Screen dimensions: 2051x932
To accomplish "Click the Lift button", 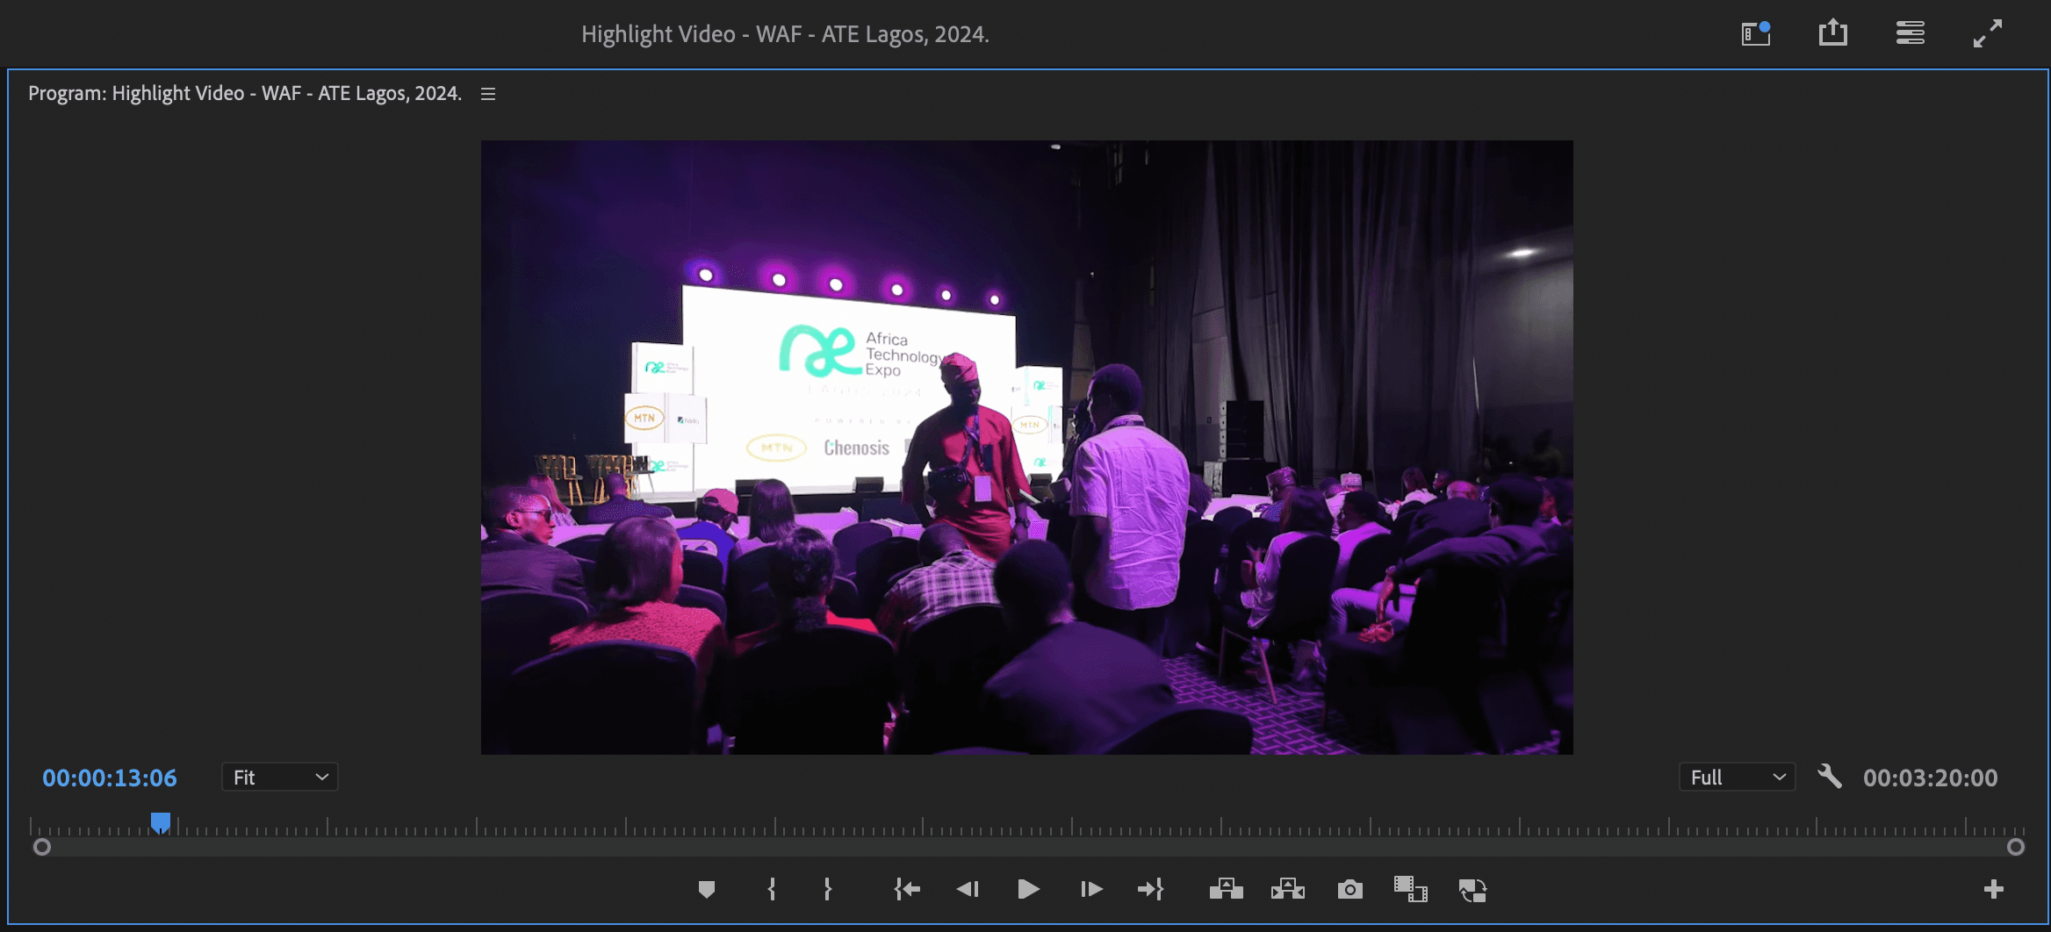I will pyautogui.click(x=1226, y=890).
